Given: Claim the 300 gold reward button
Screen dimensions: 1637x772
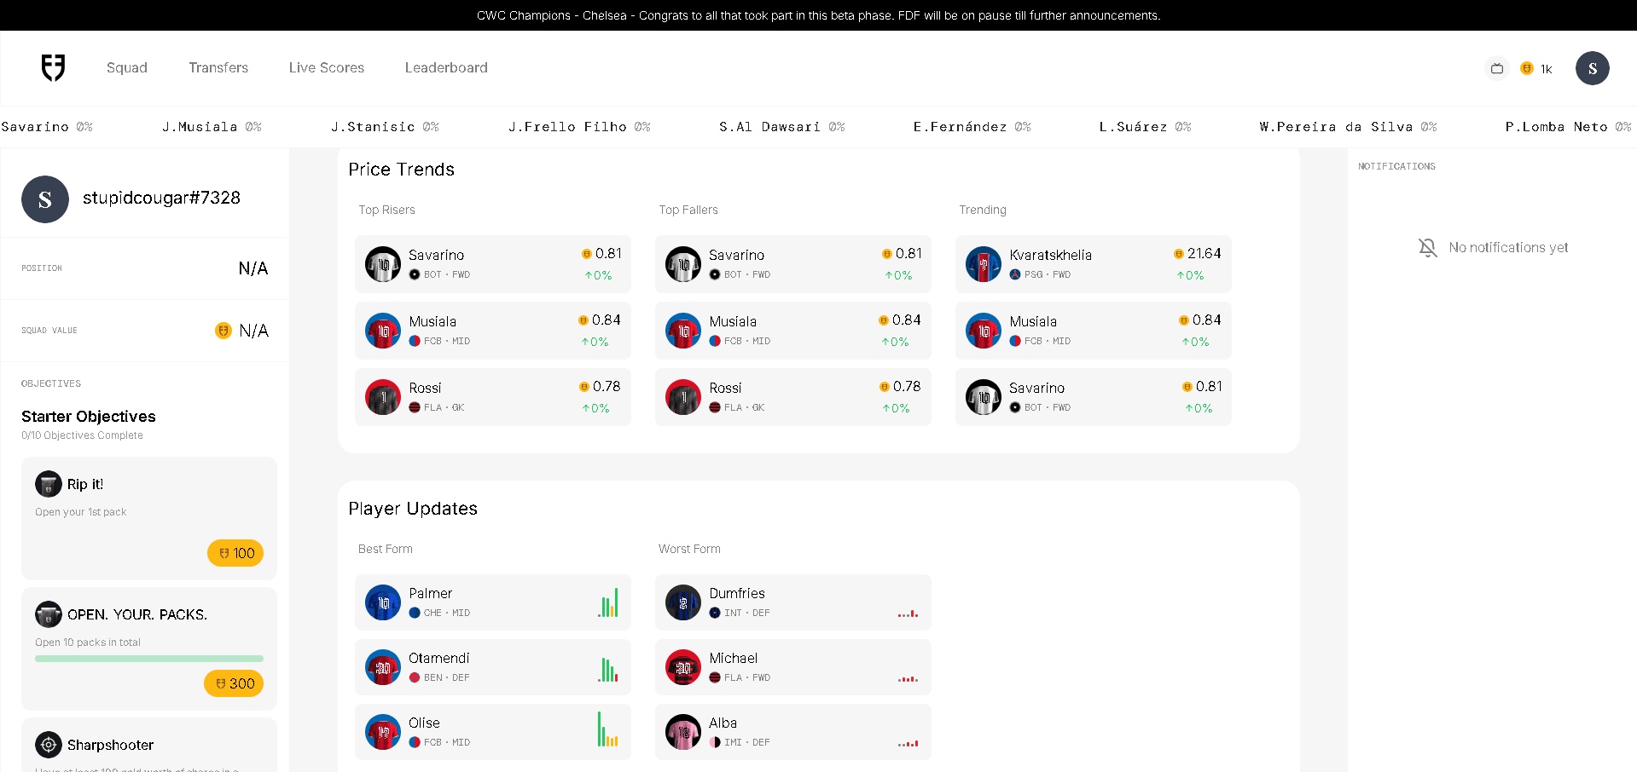Looking at the screenshot, I should pos(234,683).
